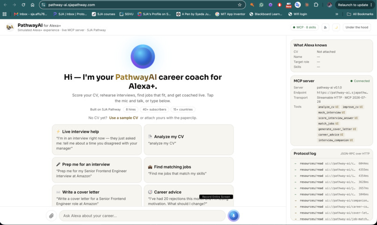Click the improve_cv tool chip
This screenshot has height=225, width=377.
[353, 107]
